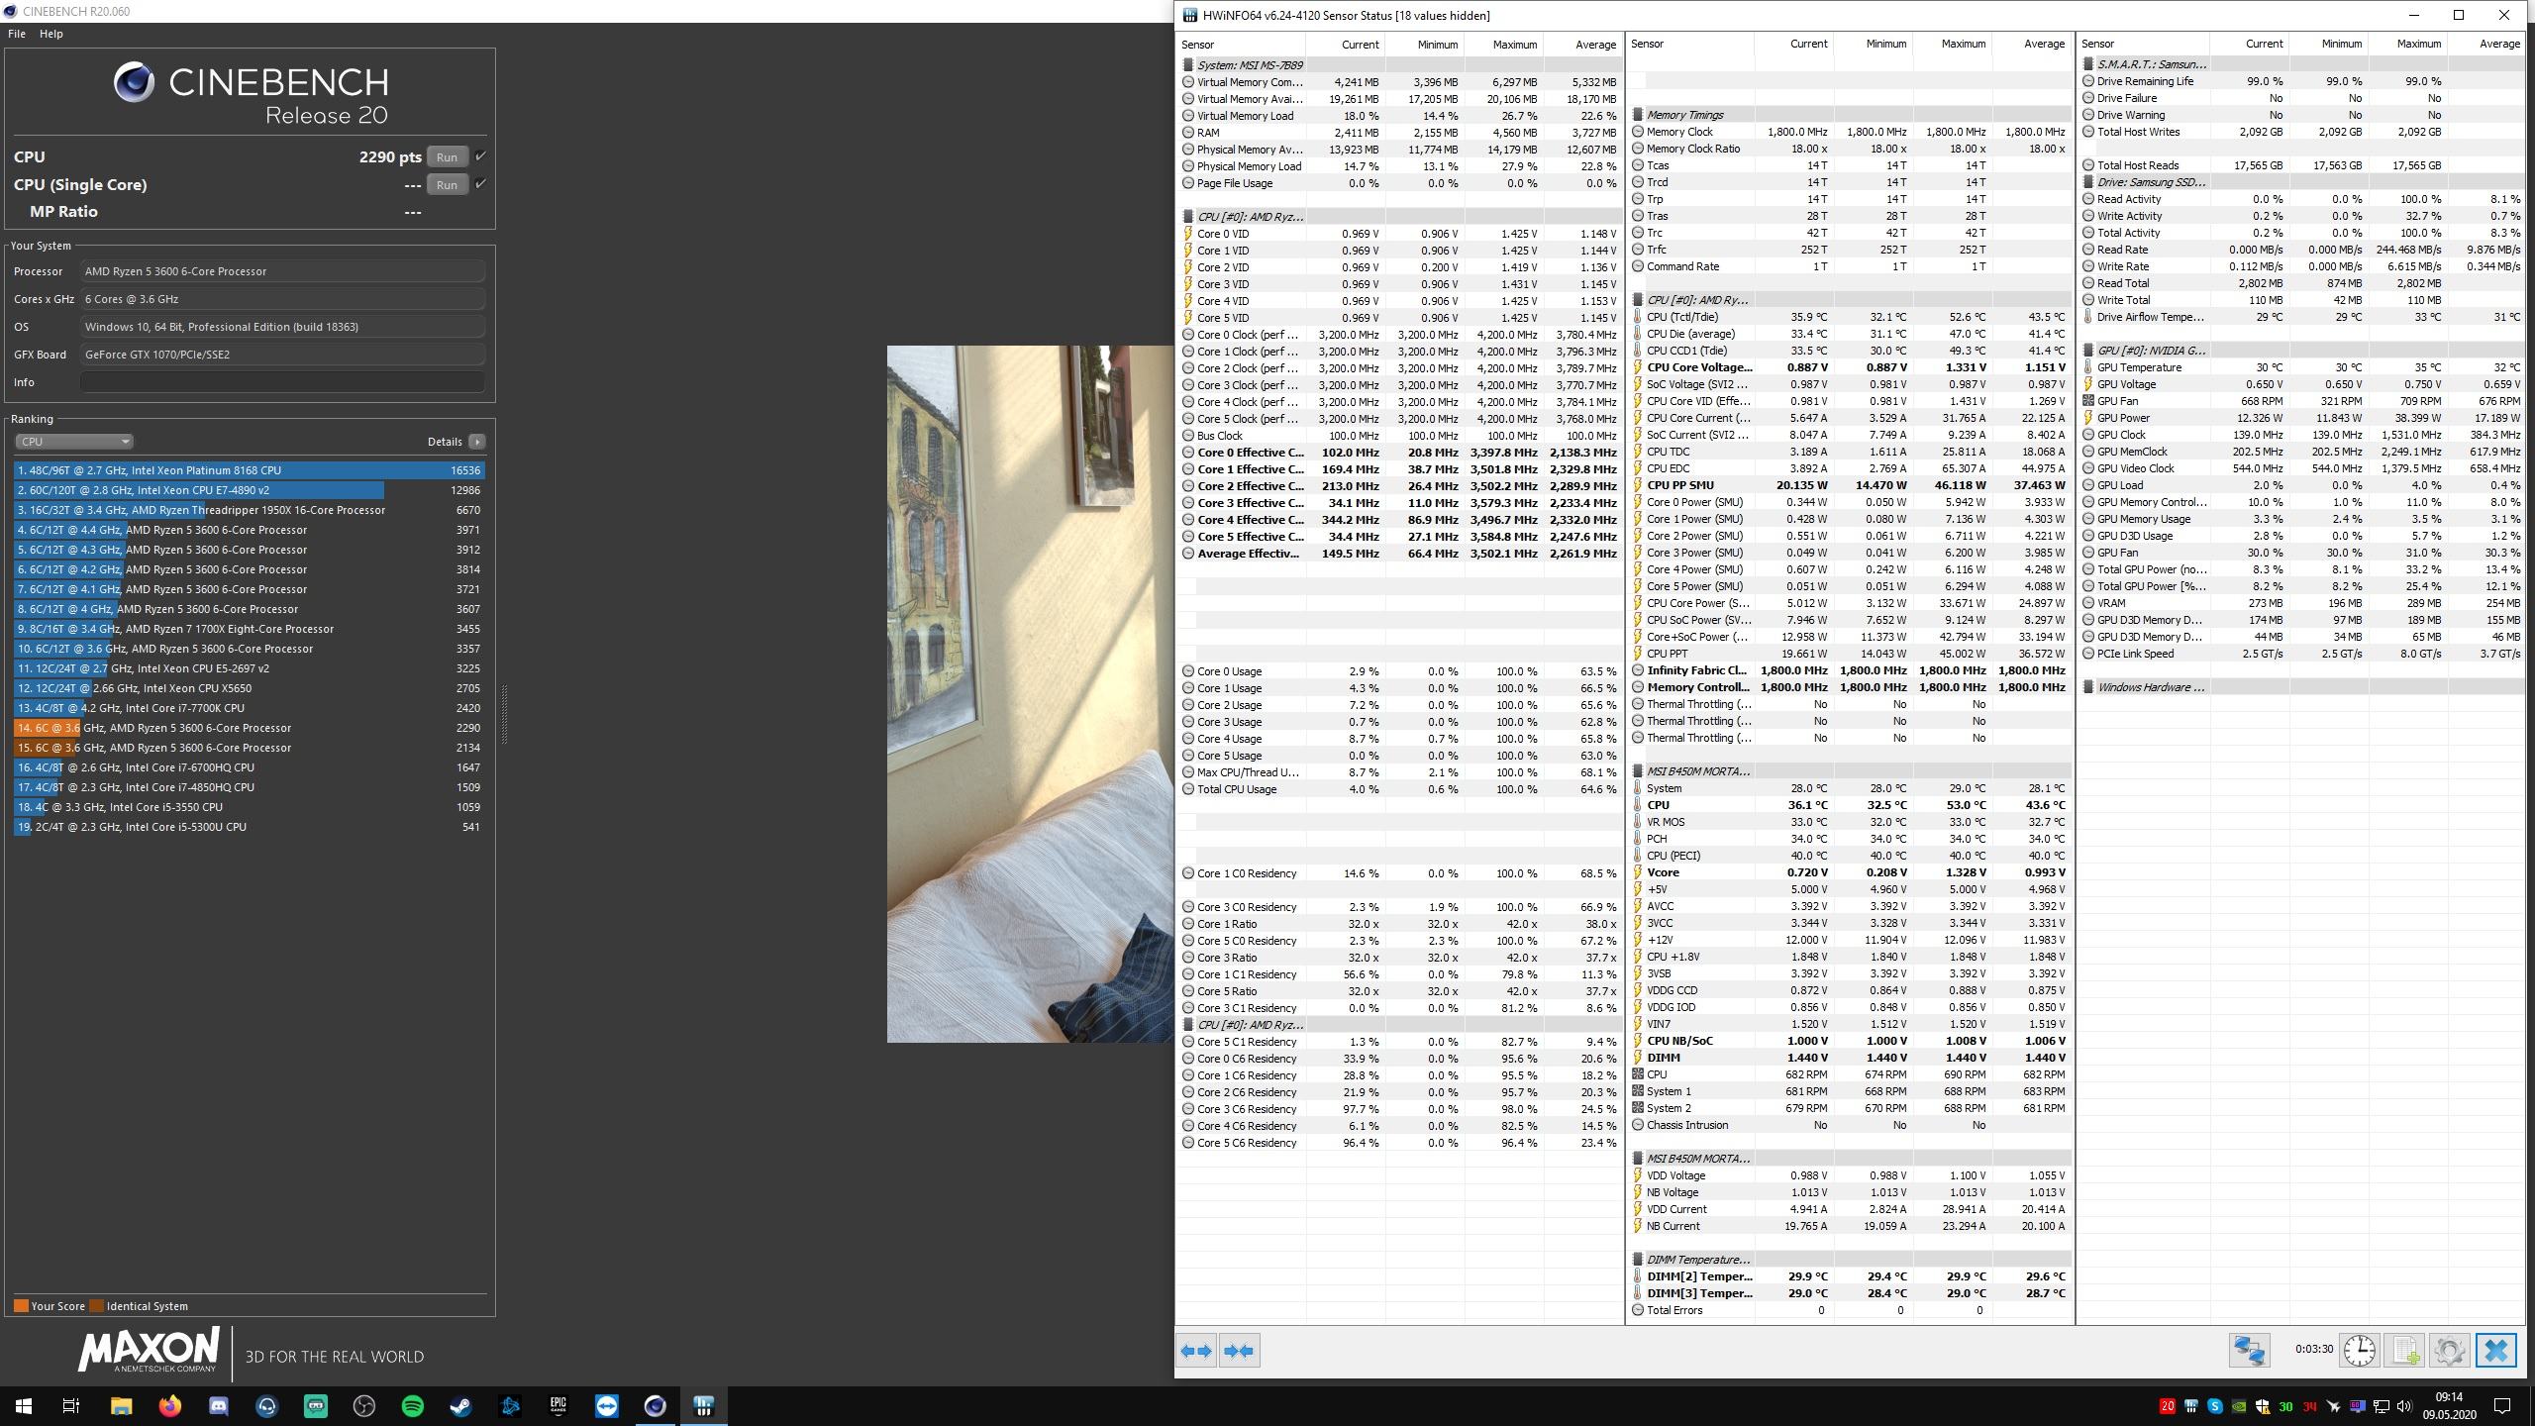Start logging with the sheet-plus icon in HWiNFO

[2404, 1351]
